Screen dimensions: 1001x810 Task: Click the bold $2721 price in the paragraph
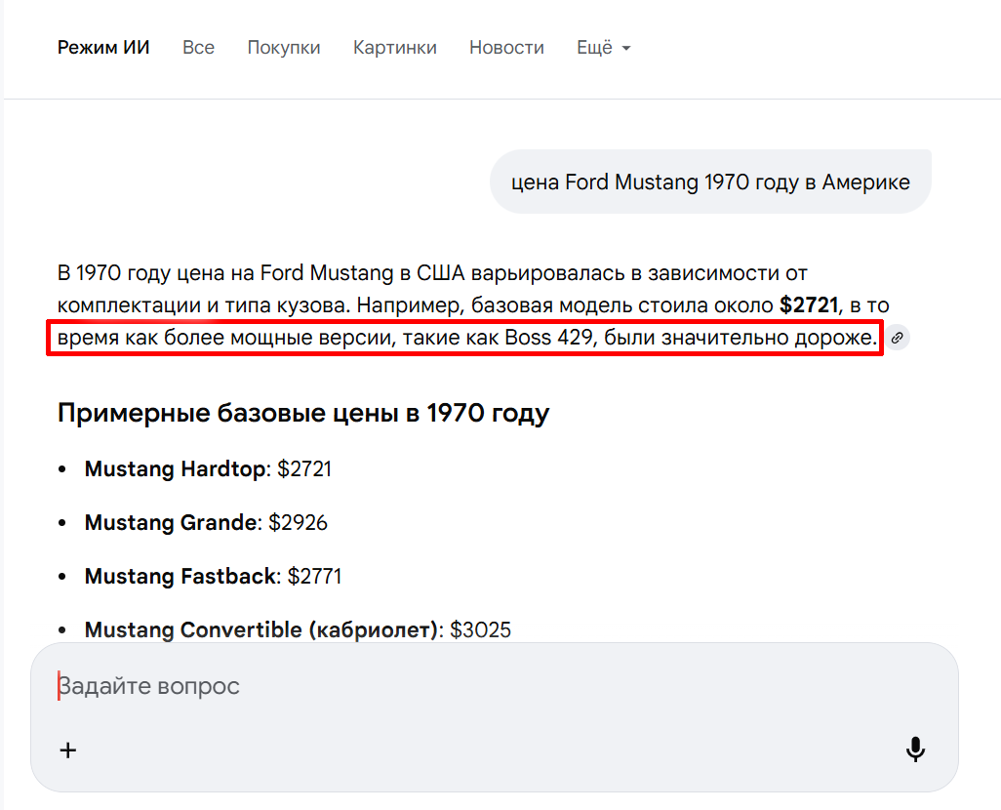pyautogui.click(x=809, y=305)
